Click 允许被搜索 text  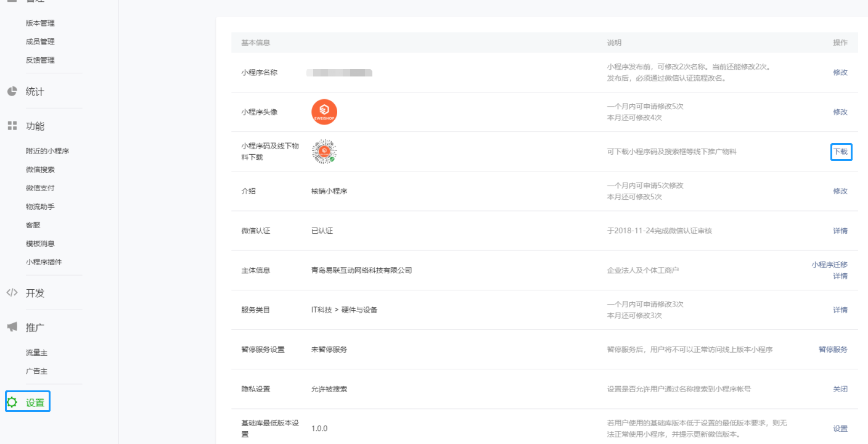point(329,389)
